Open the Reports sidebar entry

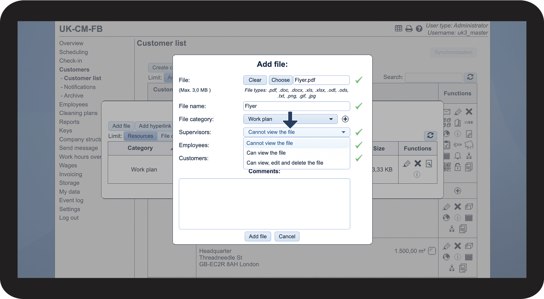[69, 122]
